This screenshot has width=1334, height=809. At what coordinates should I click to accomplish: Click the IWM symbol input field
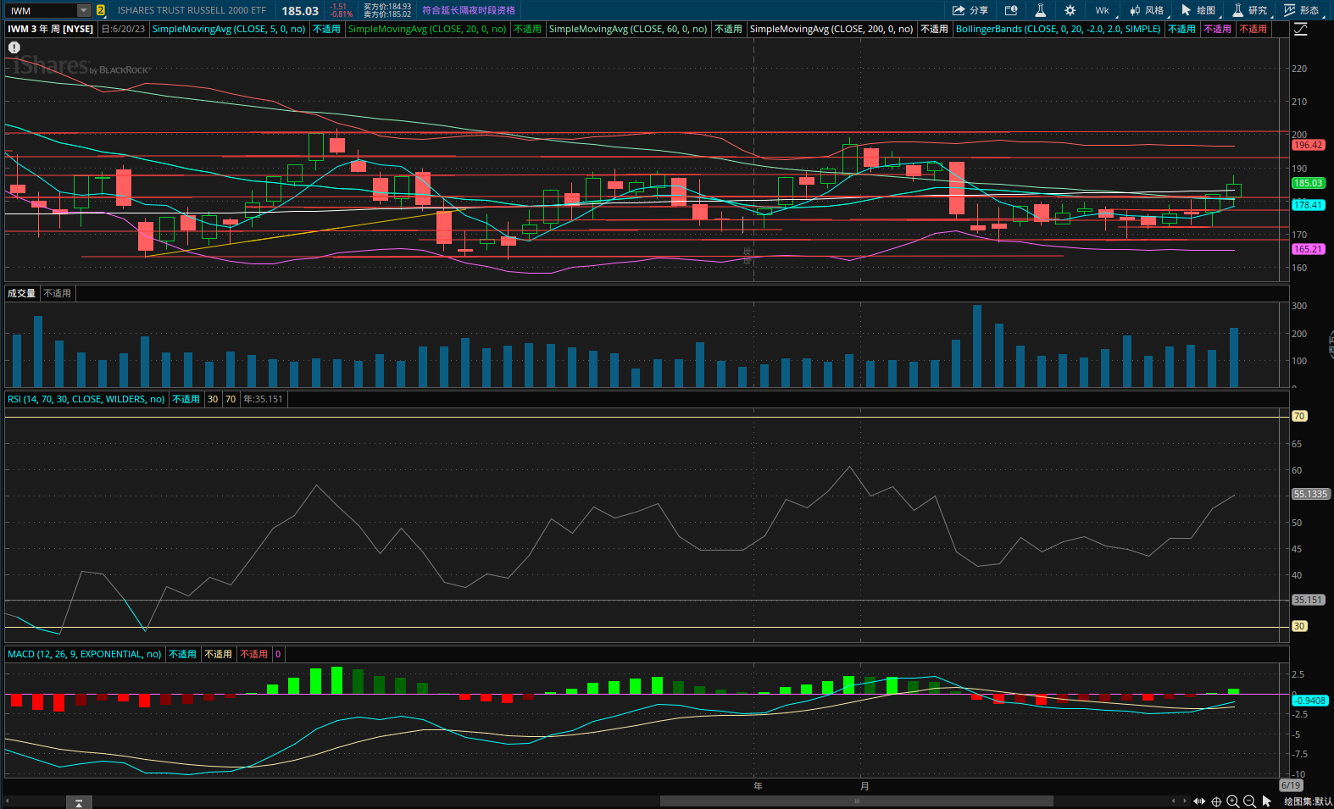coord(41,10)
